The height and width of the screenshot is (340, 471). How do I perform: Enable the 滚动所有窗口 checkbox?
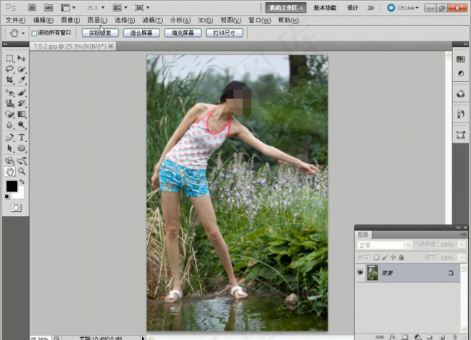point(34,33)
